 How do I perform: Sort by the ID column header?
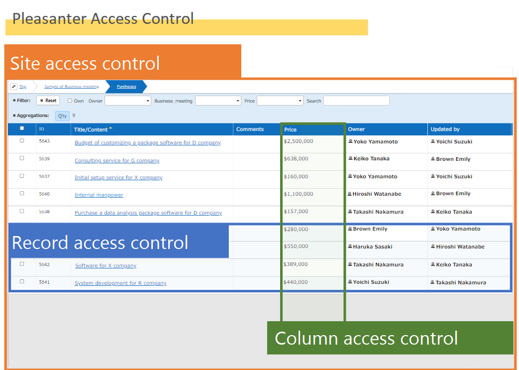click(42, 129)
